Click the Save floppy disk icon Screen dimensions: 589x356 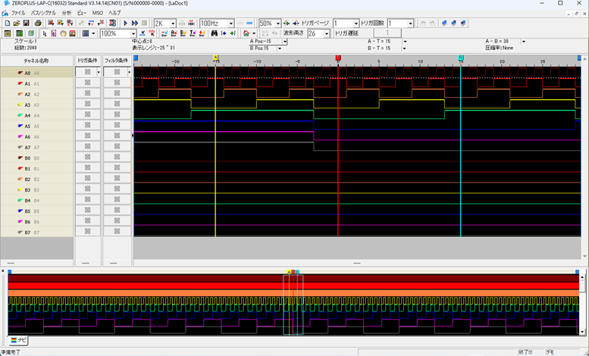(x=26, y=23)
